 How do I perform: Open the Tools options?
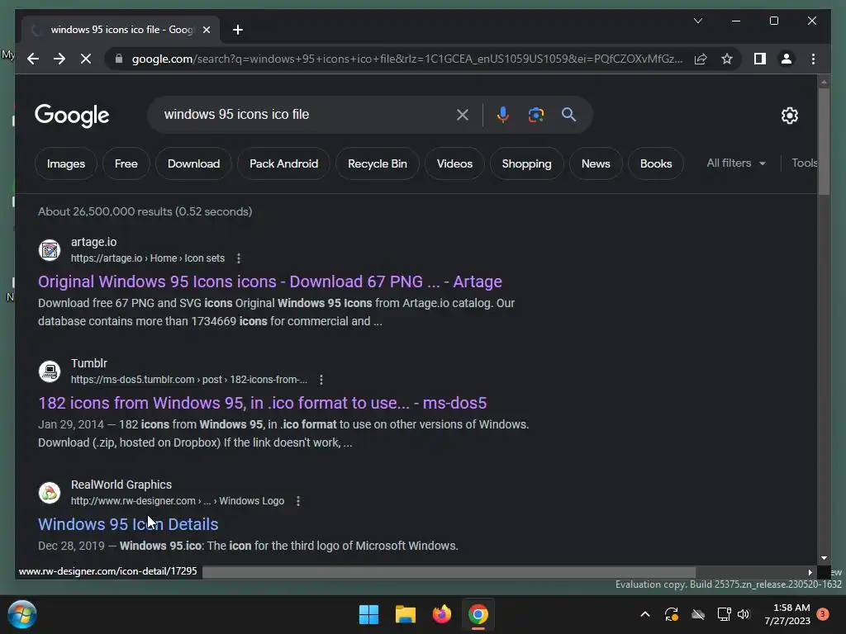tap(805, 163)
